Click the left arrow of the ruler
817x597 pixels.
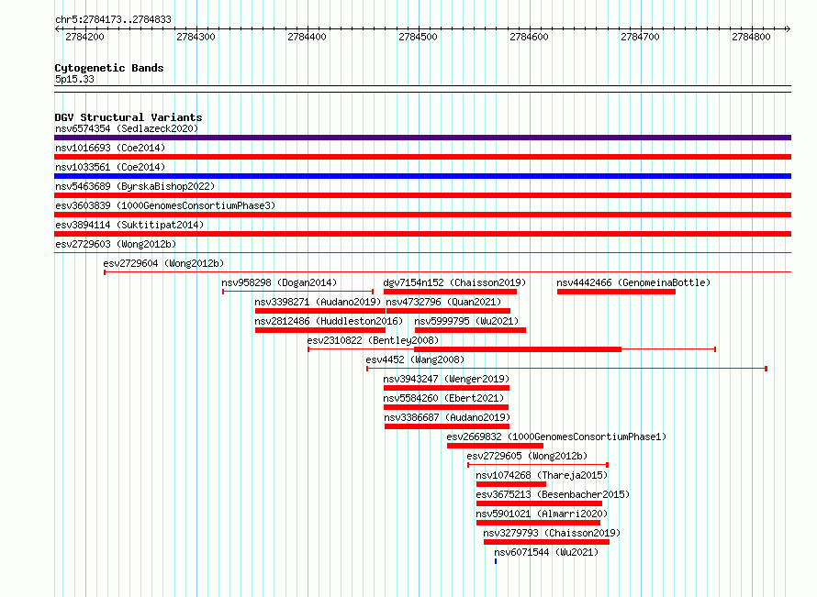(57, 29)
